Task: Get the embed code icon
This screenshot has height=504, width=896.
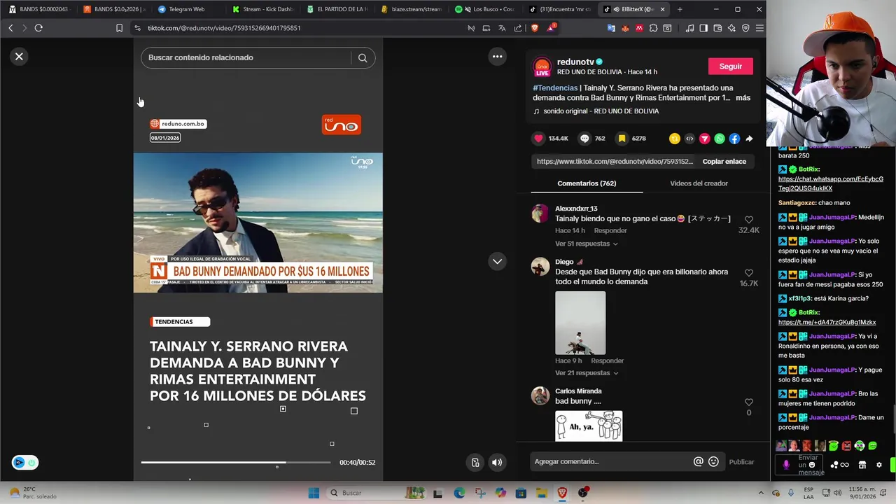Action: (689, 139)
